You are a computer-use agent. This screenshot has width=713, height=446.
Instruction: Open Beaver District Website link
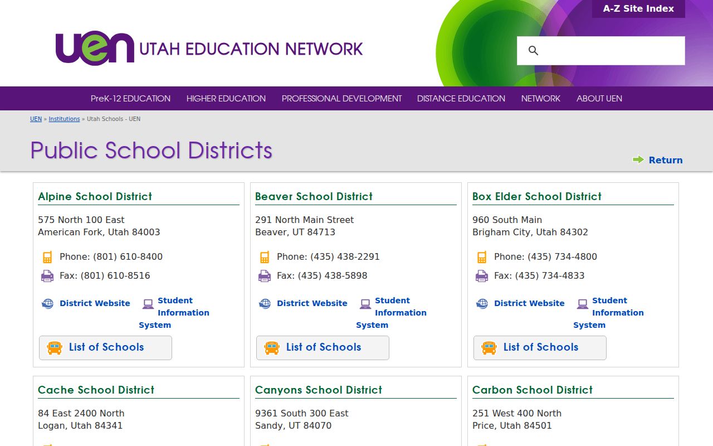coord(312,303)
